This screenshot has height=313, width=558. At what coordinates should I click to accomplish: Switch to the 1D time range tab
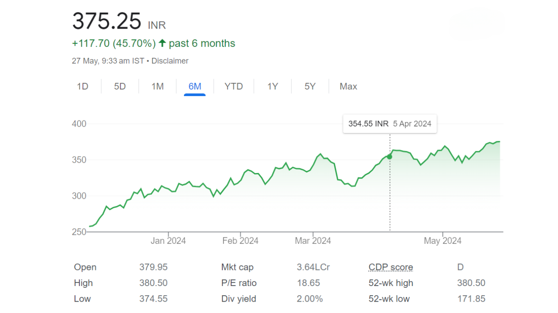pyautogui.click(x=83, y=86)
